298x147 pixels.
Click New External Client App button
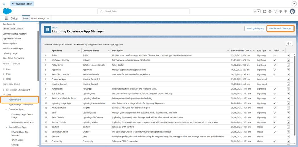click(x=280, y=28)
